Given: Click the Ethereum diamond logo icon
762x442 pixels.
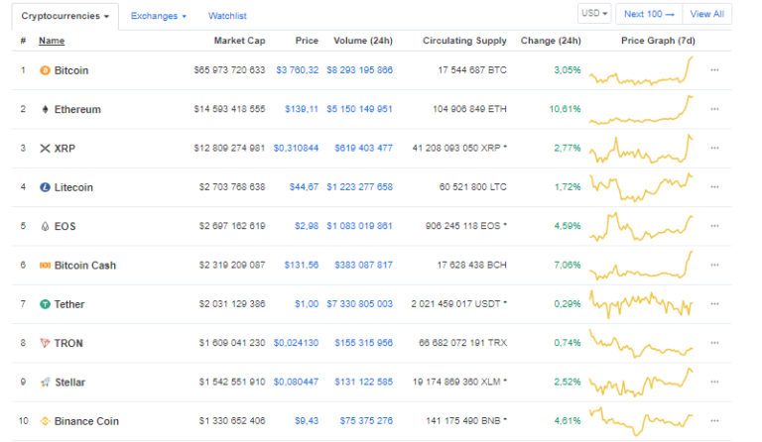Looking at the screenshot, I should [x=45, y=109].
